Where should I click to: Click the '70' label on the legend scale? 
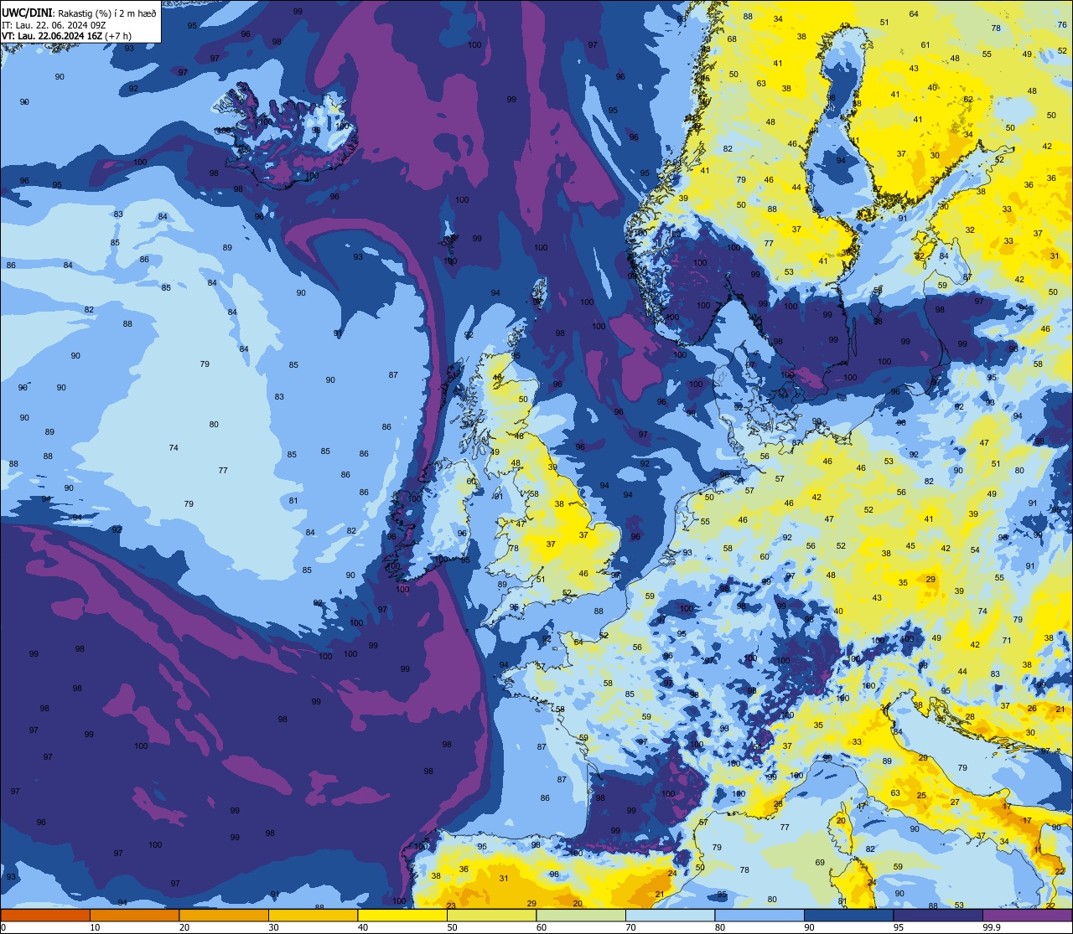[630, 927]
